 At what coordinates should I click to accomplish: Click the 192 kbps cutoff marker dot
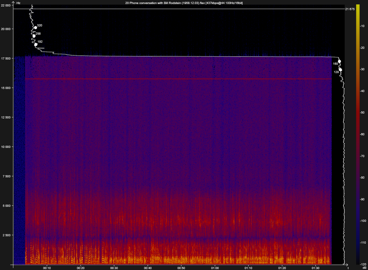tap(36, 45)
